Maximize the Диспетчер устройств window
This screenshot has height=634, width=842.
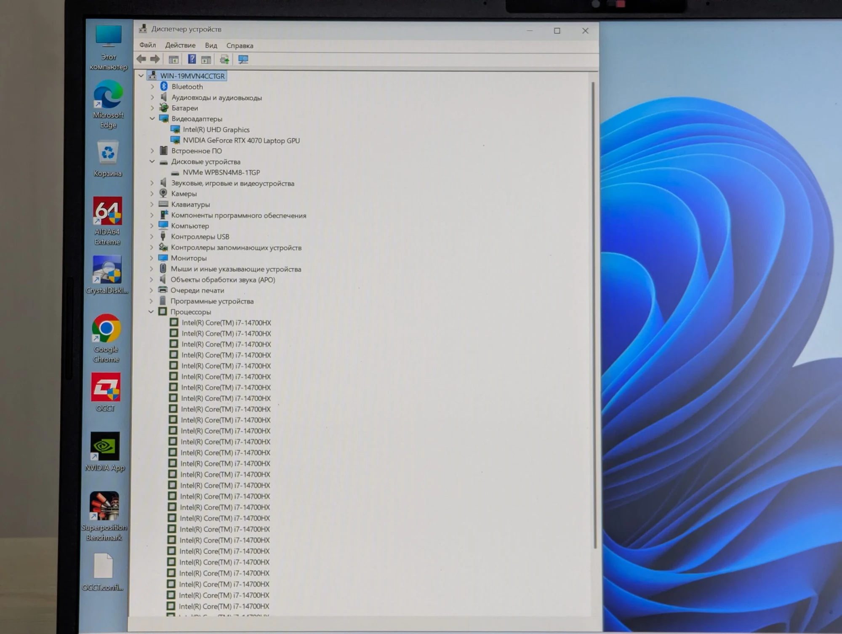[557, 31]
